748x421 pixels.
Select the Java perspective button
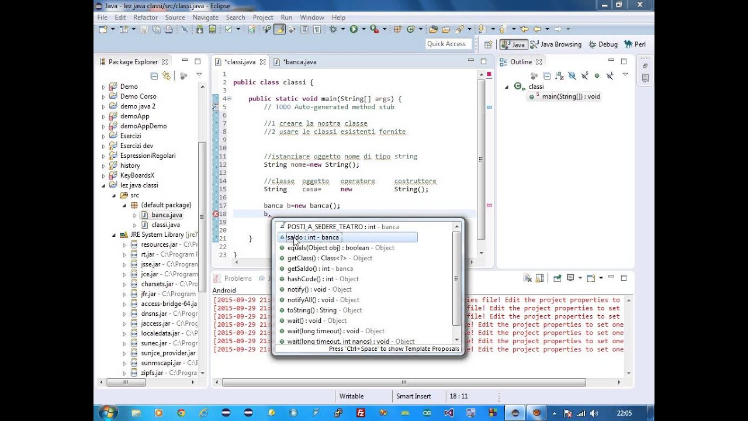[x=514, y=44]
